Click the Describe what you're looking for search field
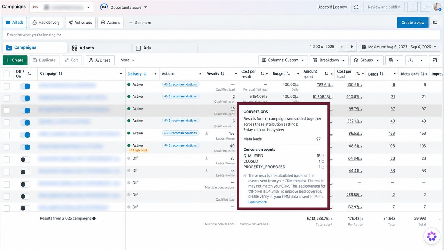The height and width of the screenshot is (250, 444). click(x=221, y=35)
